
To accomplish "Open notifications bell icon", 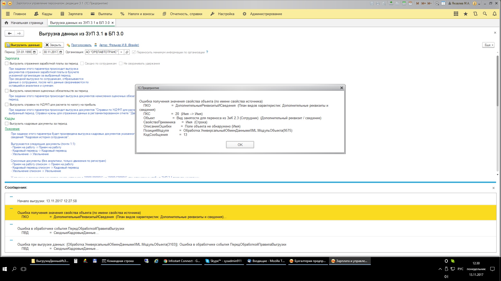I will [494, 14].
